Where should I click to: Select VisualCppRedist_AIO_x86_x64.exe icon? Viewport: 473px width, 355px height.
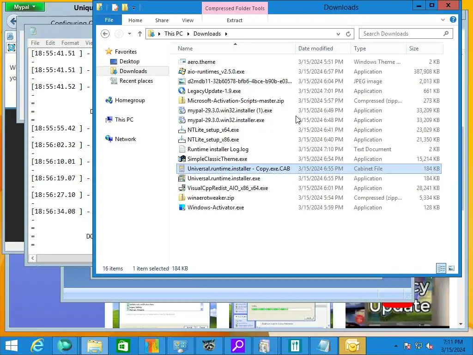pyautogui.click(x=182, y=188)
